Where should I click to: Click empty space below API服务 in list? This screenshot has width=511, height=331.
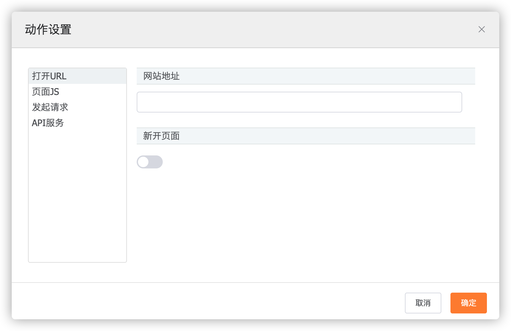click(x=77, y=195)
